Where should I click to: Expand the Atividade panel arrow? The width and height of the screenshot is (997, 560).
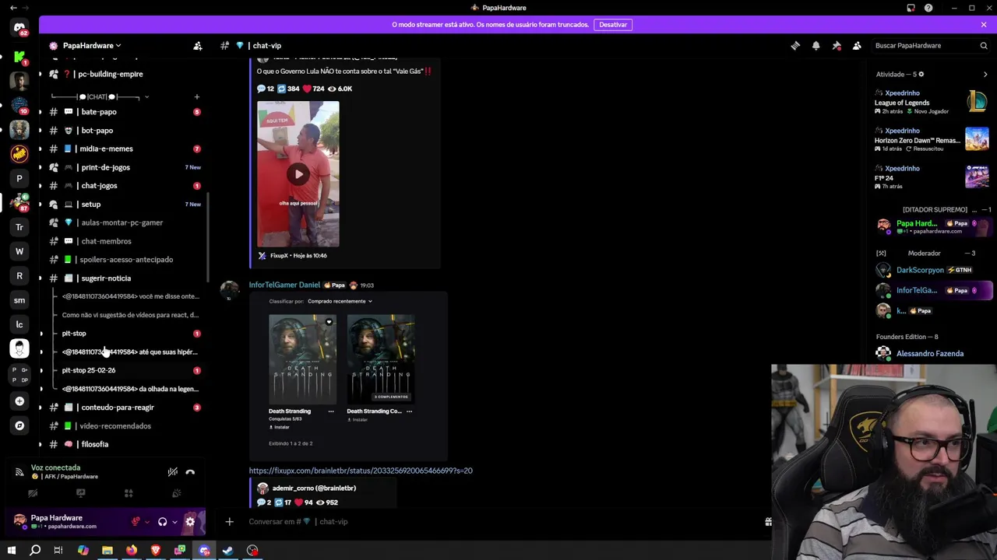[985, 75]
